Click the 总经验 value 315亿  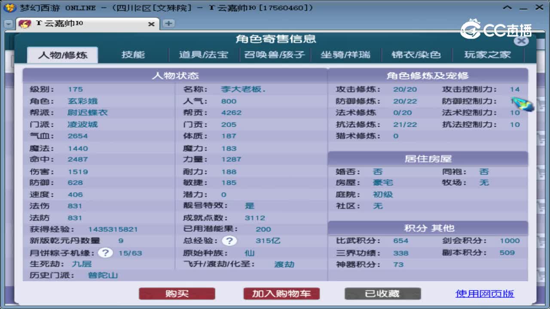[x=268, y=241]
